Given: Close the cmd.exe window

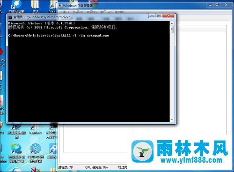Looking at the screenshot, I should click(168, 16).
